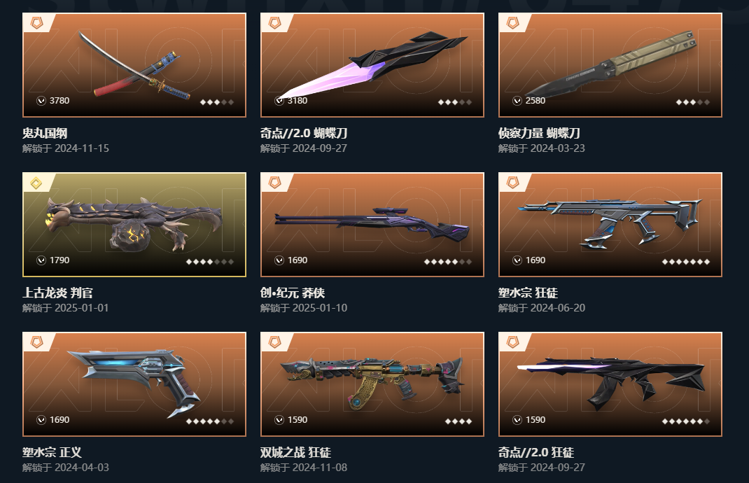Click the level diamonds on 鬼丸国纲 card

click(x=216, y=102)
